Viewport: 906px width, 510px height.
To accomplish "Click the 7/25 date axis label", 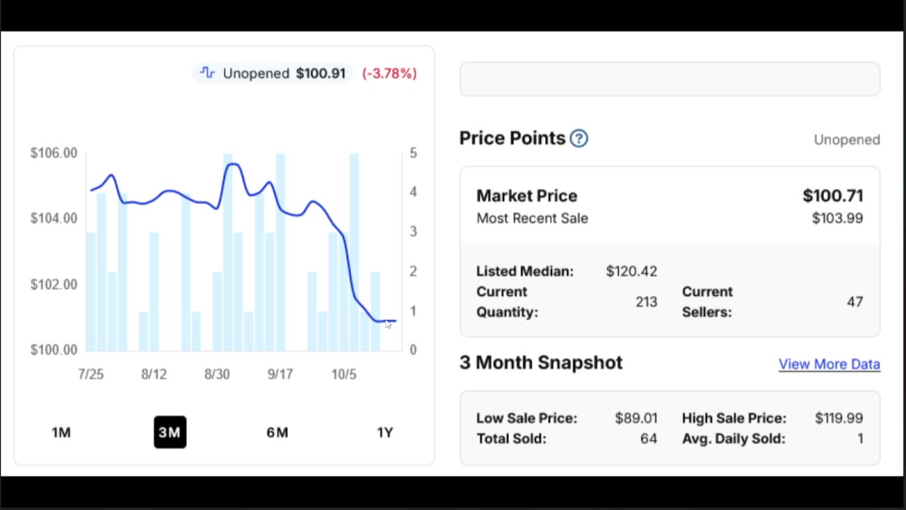I will tap(91, 374).
